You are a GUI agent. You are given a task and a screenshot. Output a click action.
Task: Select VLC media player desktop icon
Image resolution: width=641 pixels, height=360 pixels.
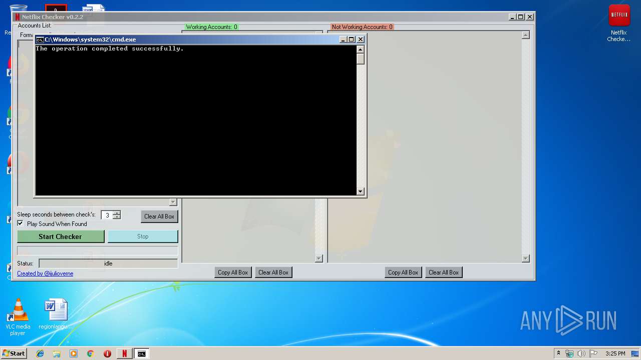pyautogui.click(x=18, y=317)
